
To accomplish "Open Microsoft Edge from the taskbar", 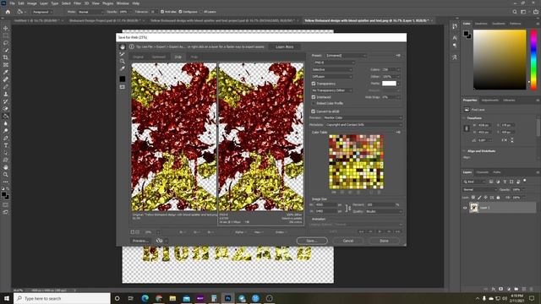I will tap(145, 298).
